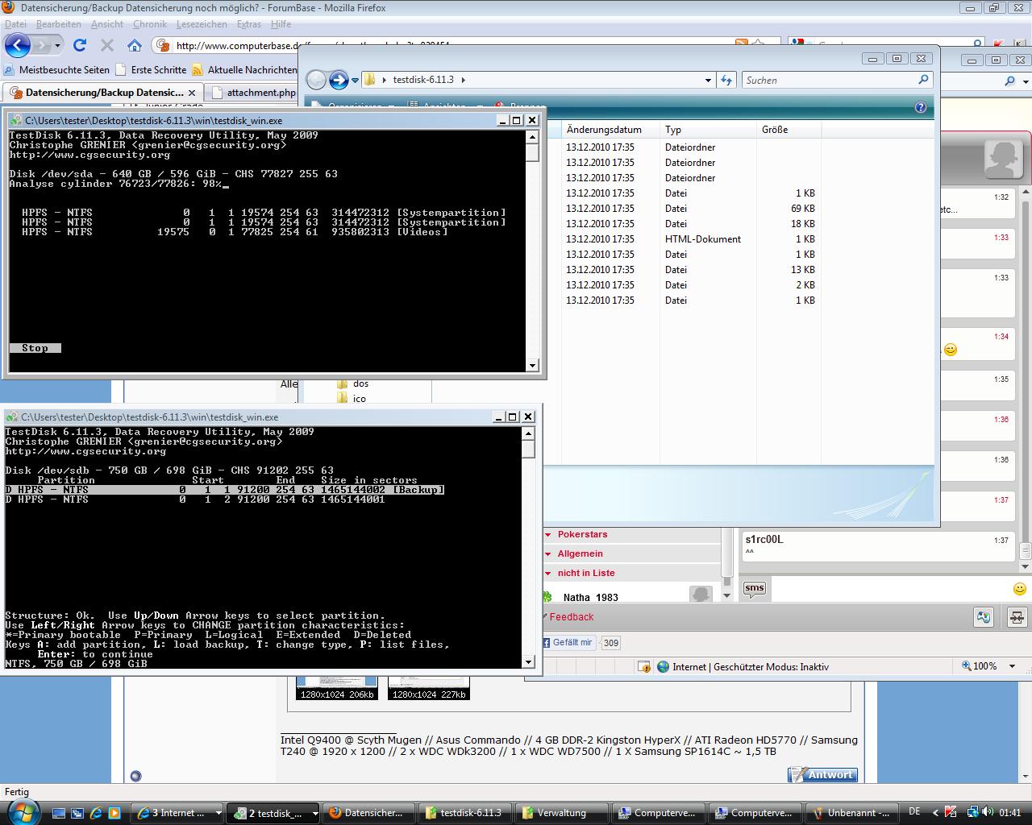Stop loading in Firefox toolbar
Viewport: 1032px width, 825px height.
click(107, 46)
